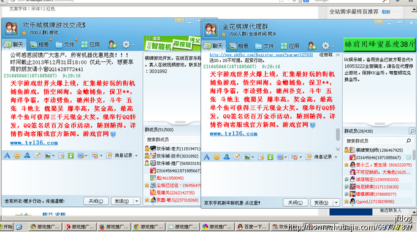Click invite member icon in 金花棋牌代理群 window

312,46
